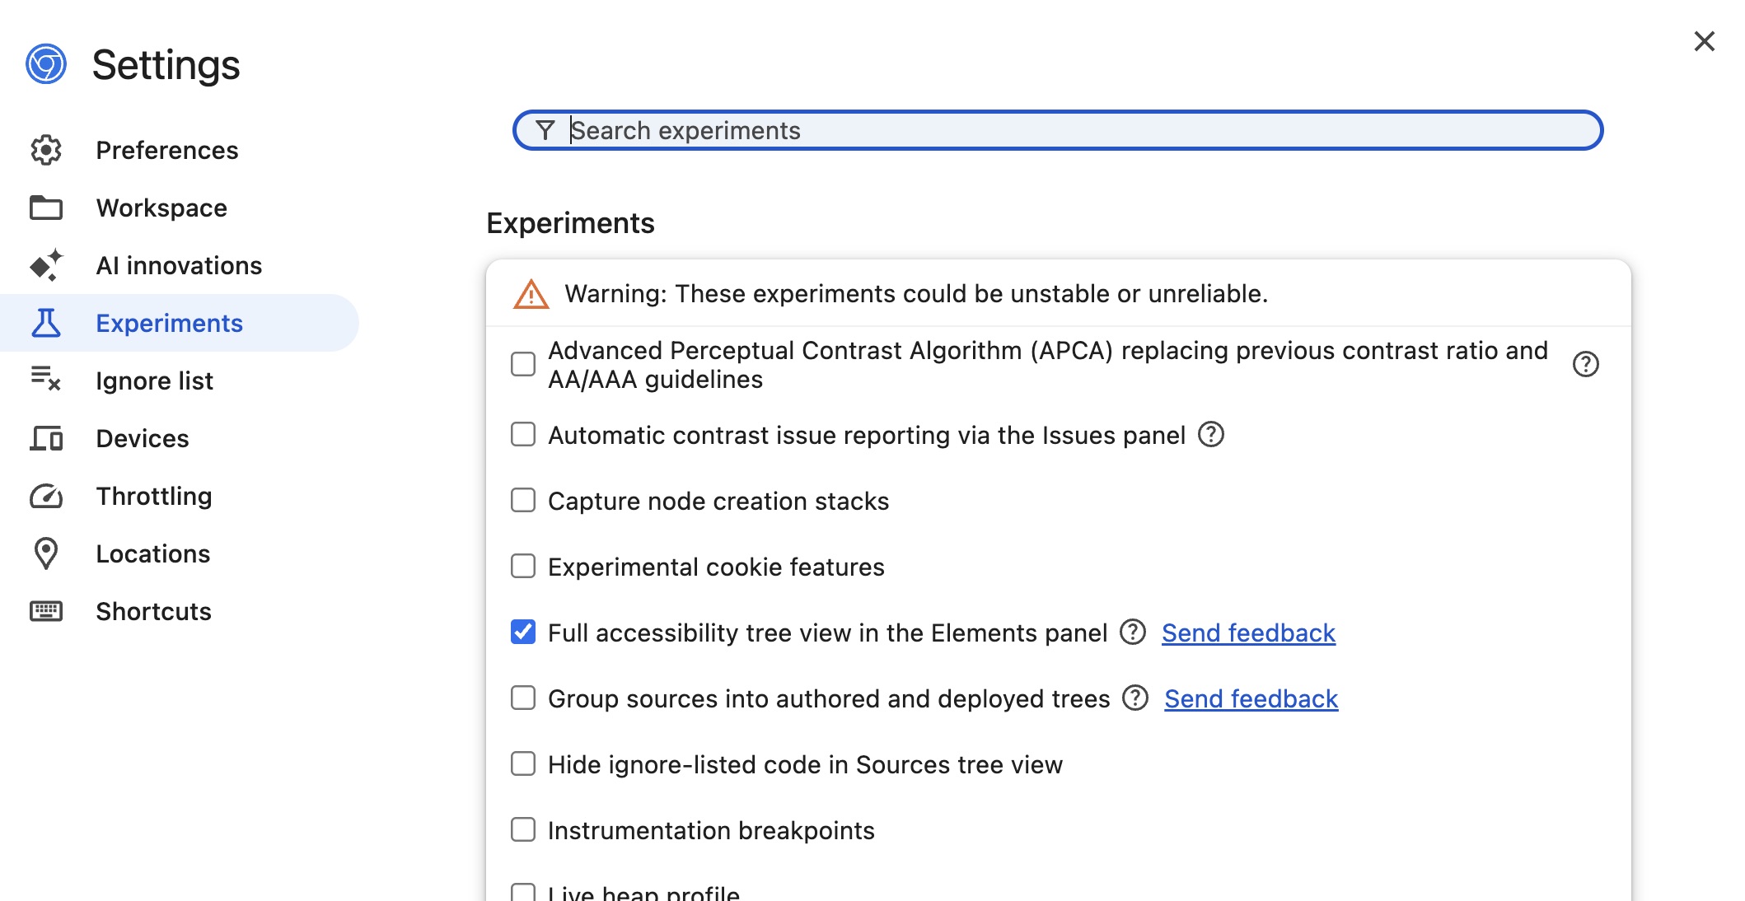The width and height of the screenshot is (1745, 901).
Task: Select Ignore list in the sidebar
Action: [x=154, y=380]
